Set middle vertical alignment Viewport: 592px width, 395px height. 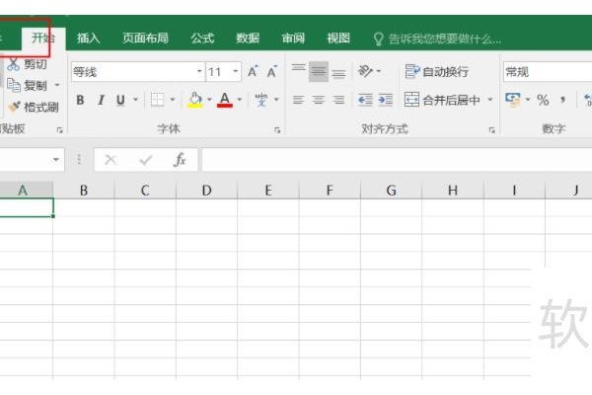point(319,71)
